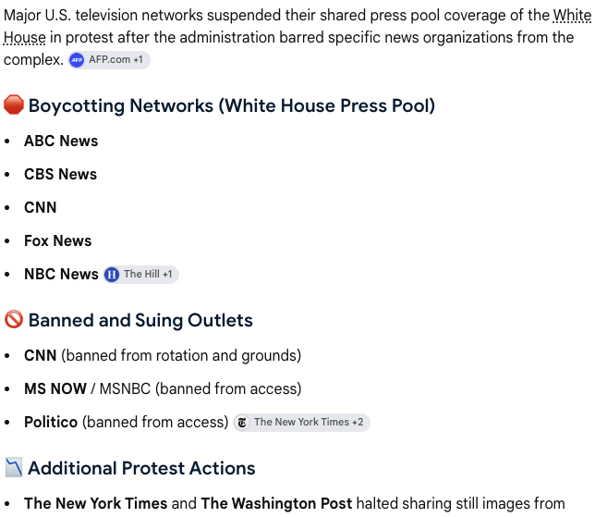Click the ABC News list item
595x517 pixels.
click(x=61, y=141)
